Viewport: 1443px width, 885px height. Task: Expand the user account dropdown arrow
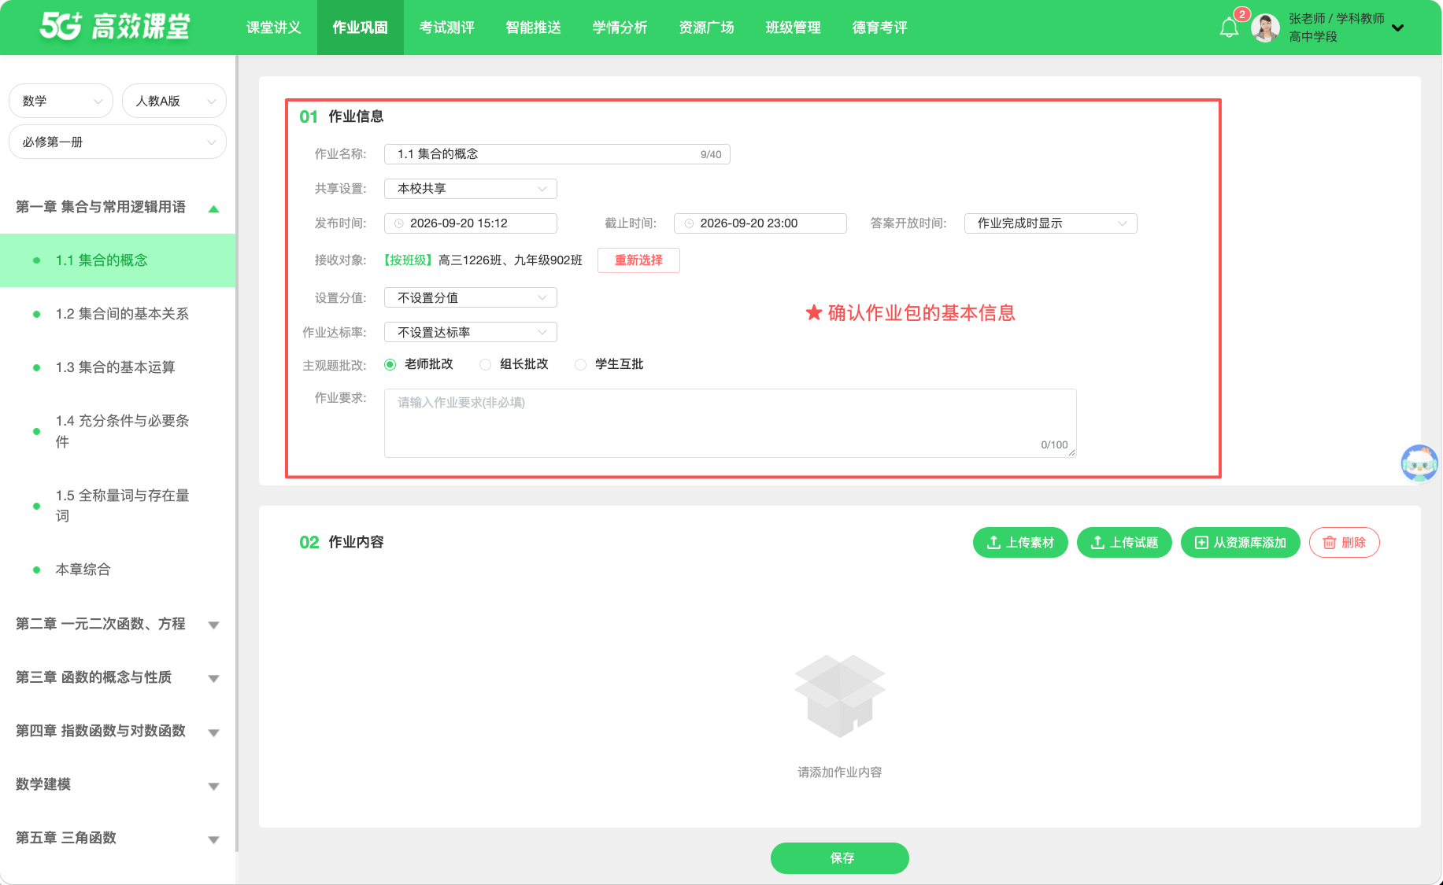(x=1397, y=28)
